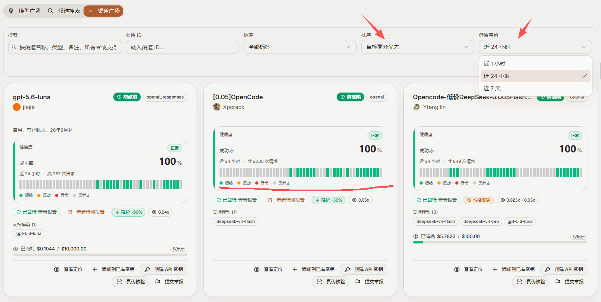601x302 pixels.
Task: Click the openai_responses tag on gpt-5.6-luna card
Action: coord(165,97)
